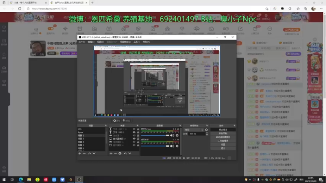This screenshot has height=183, width=326.
Task: Click the people icon in Douyu toolbar
Action: [95, 29]
